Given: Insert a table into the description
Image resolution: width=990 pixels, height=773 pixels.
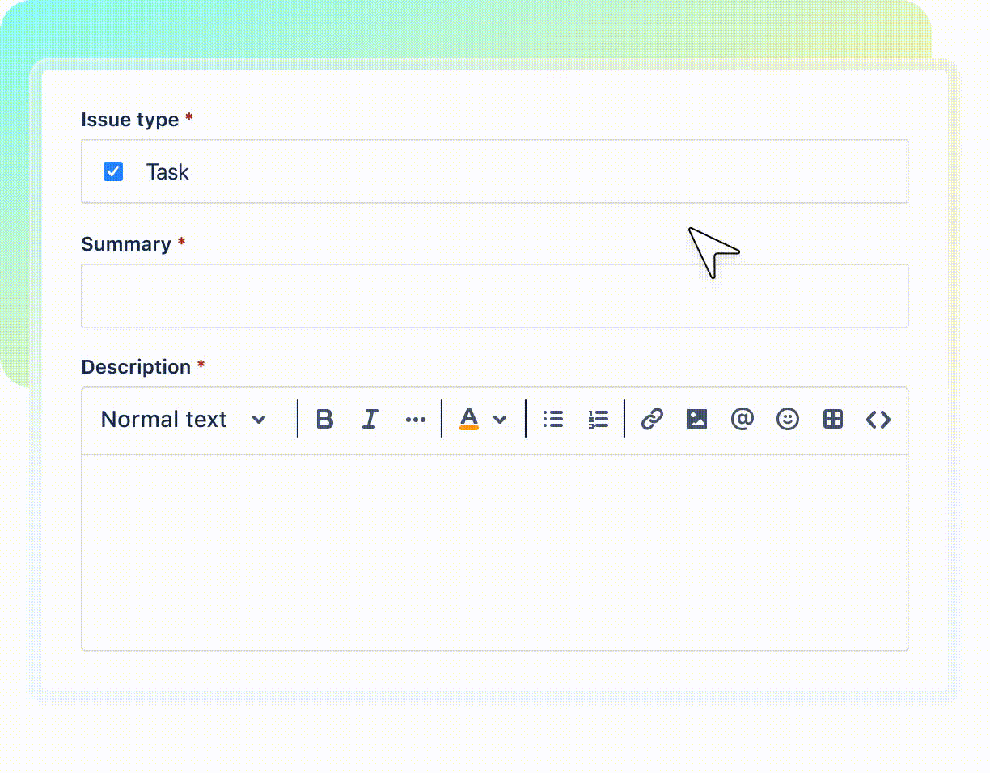Looking at the screenshot, I should pyautogui.click(x=832, y=419).
